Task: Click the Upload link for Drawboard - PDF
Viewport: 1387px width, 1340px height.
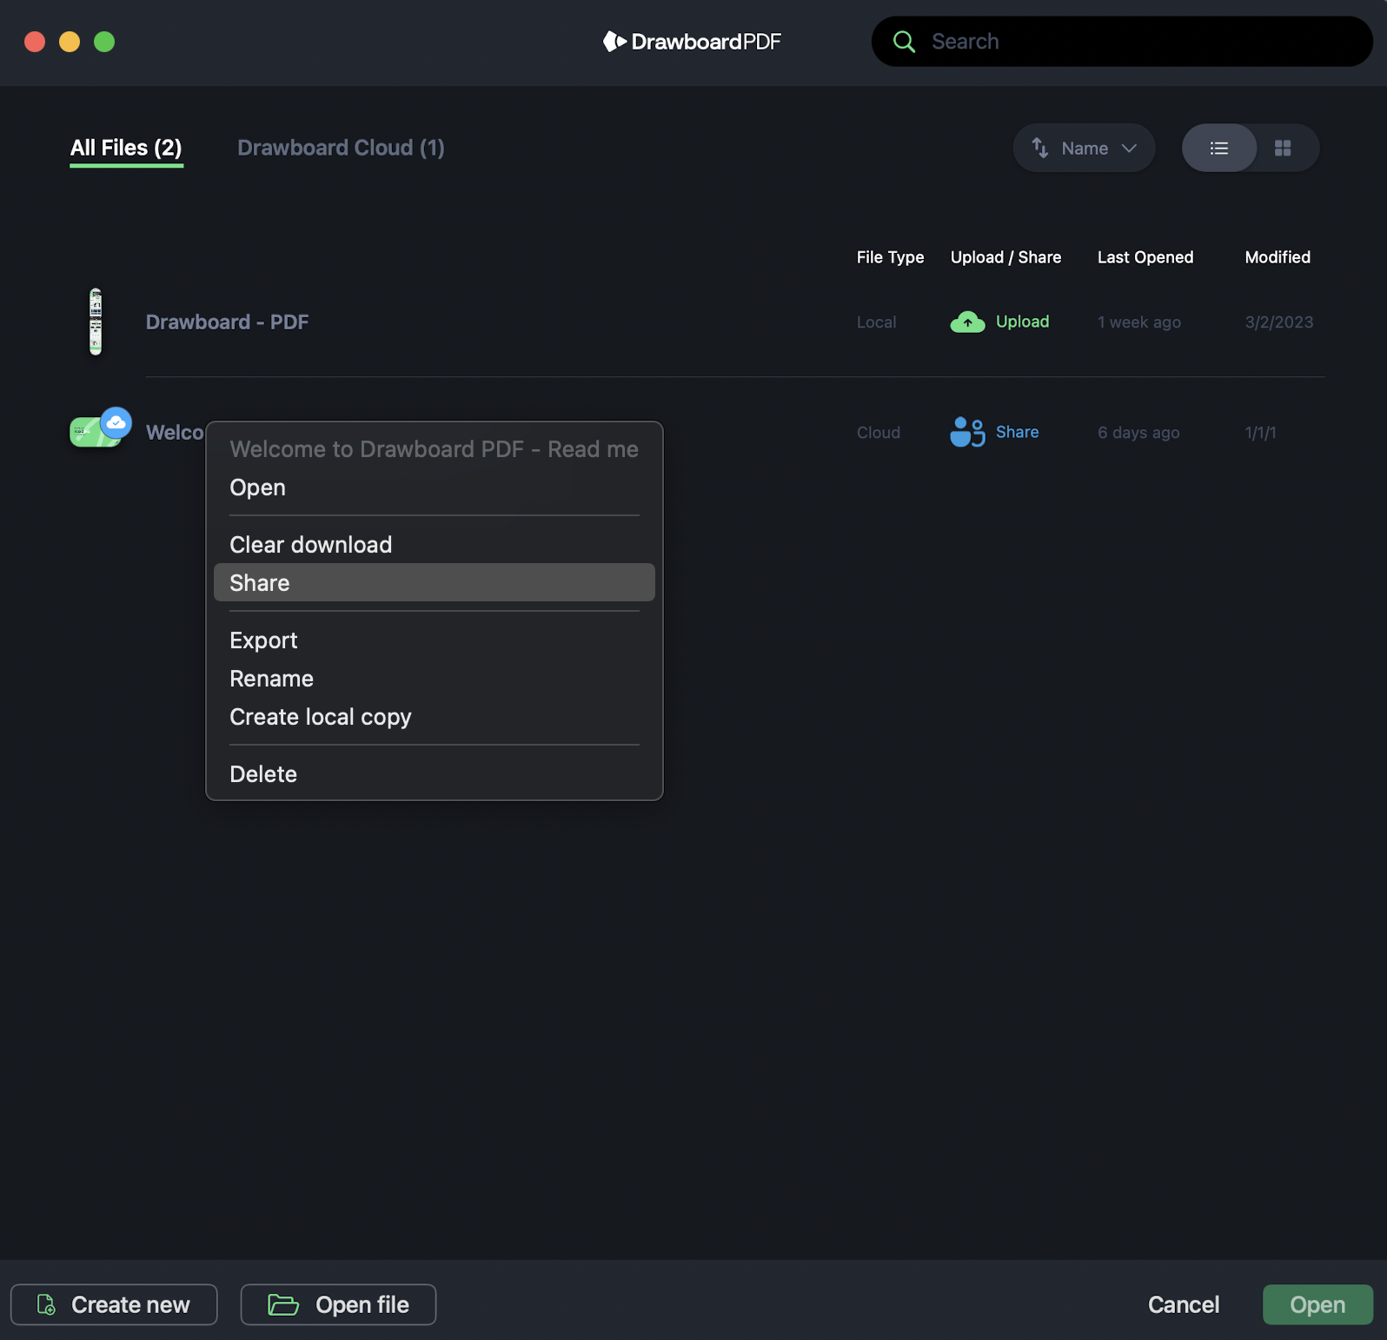Action: tap(1022, 322)
